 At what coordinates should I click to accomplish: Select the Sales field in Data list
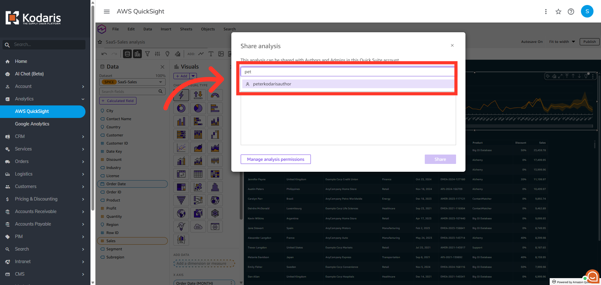point(132,241)
